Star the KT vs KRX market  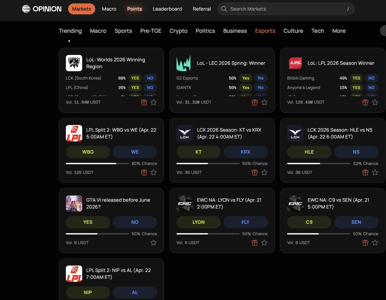(264, 172)
